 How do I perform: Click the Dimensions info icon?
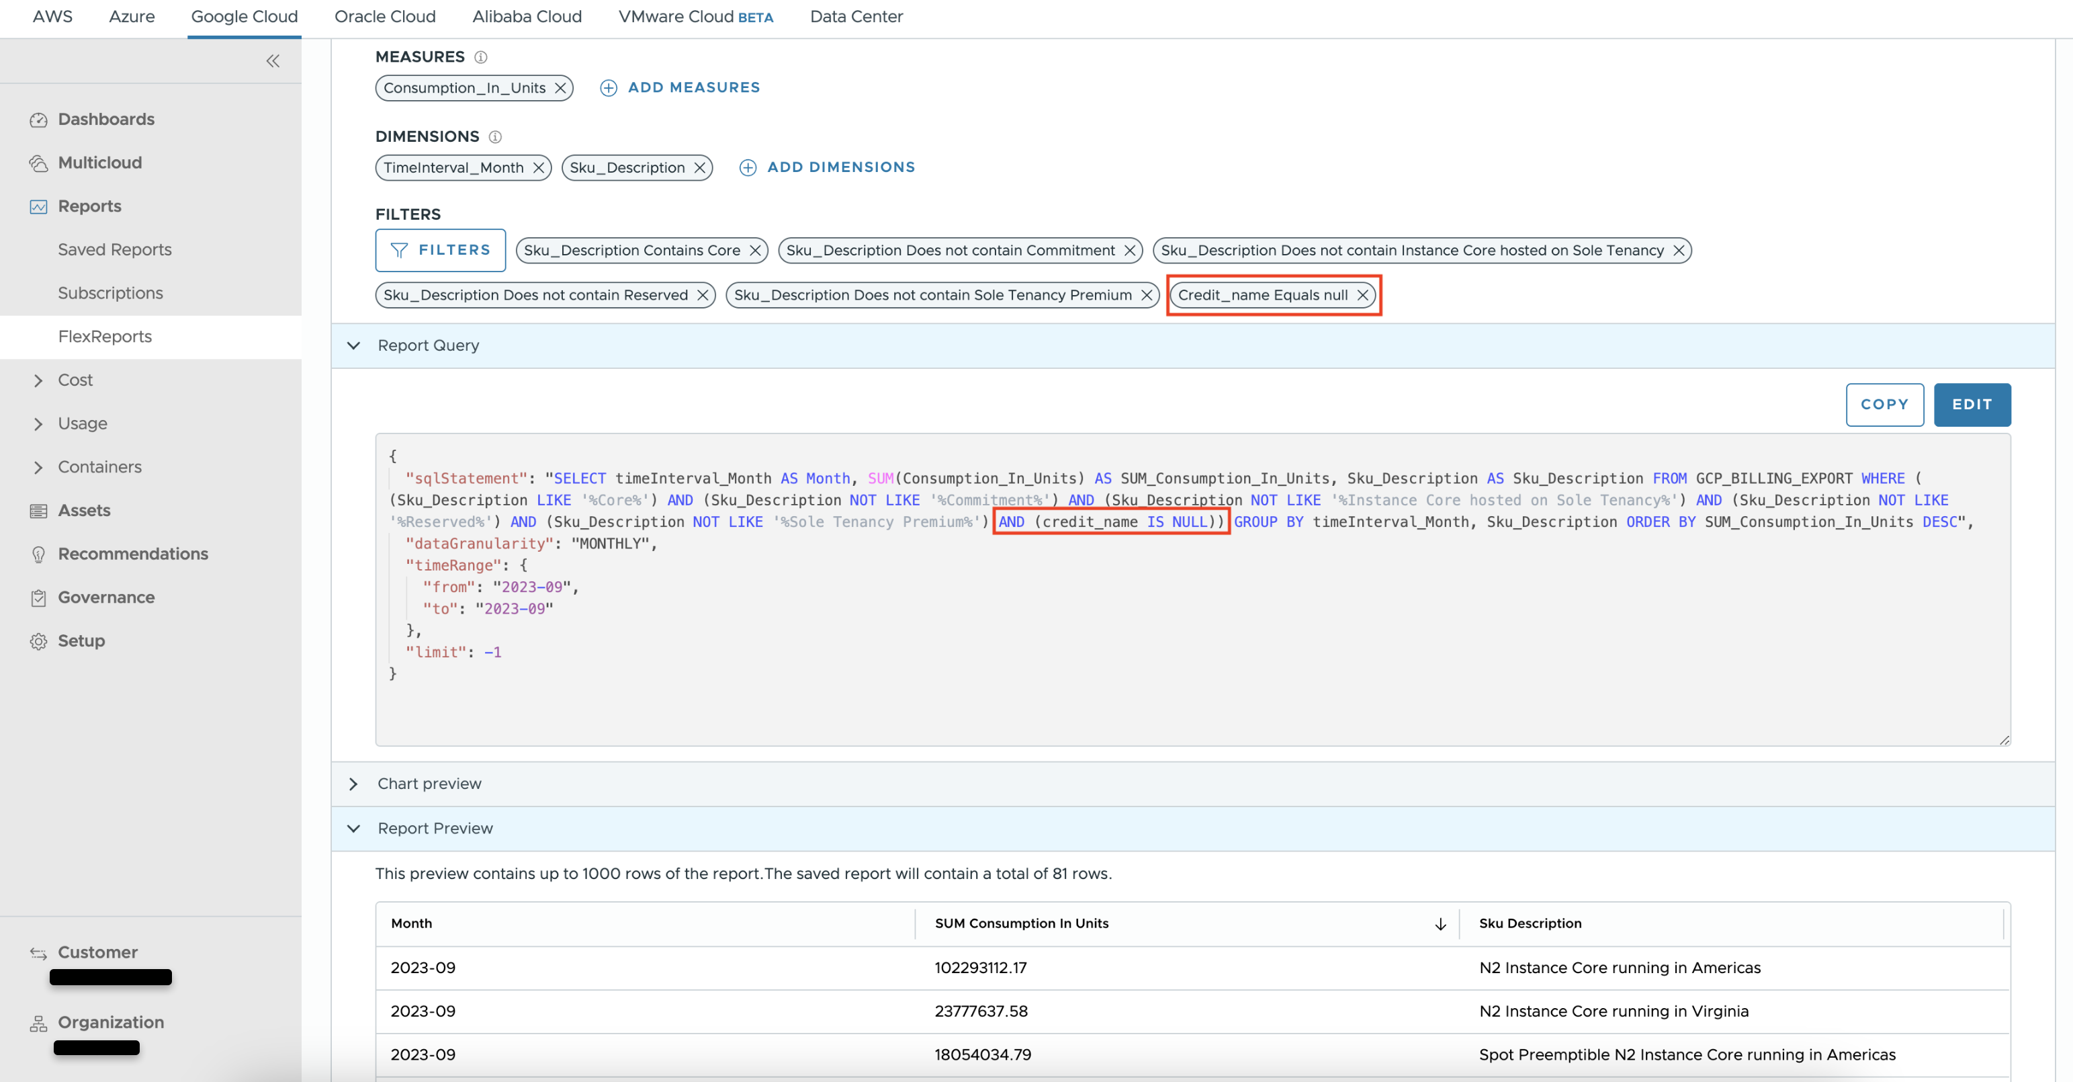[495, 137]
